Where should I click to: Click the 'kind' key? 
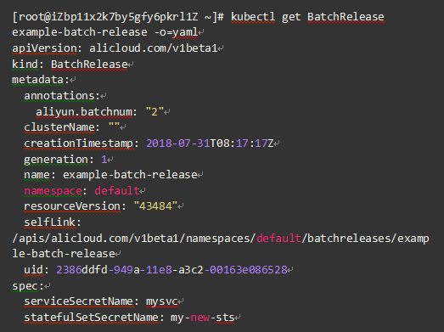click(x=25, y=64)
